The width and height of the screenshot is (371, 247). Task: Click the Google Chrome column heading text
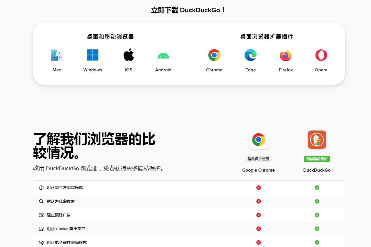coord(259,170)
